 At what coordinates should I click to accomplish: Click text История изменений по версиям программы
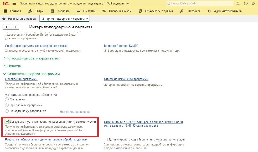point(133,85)
